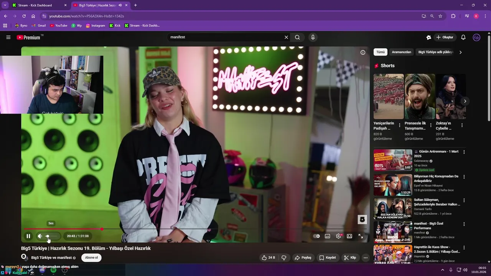The width and height of the screenshot is (491, 276).
Task: Open the YouTube guide hamburger menu
Action: tap(8, 37)
